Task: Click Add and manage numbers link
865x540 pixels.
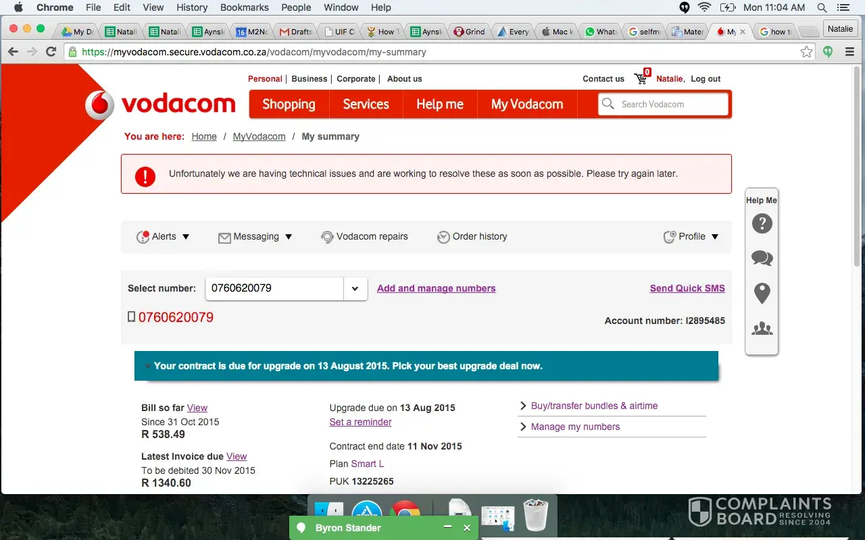Action: pyautogui.click(x=437, y=288)
